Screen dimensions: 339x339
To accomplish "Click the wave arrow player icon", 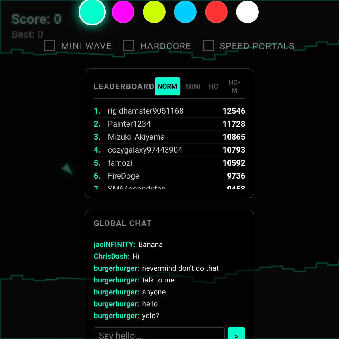I will 68,169.
